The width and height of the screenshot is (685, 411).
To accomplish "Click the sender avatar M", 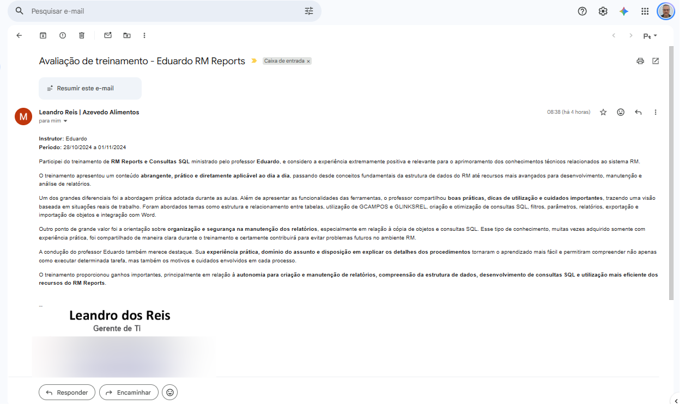I will (x=23, y=116).
